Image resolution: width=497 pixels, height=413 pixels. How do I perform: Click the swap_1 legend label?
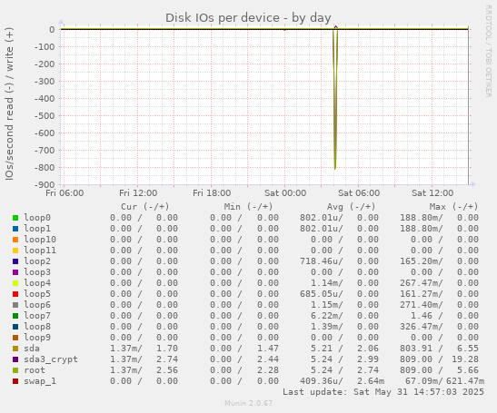pyautogui.click(x=40, y=381)
